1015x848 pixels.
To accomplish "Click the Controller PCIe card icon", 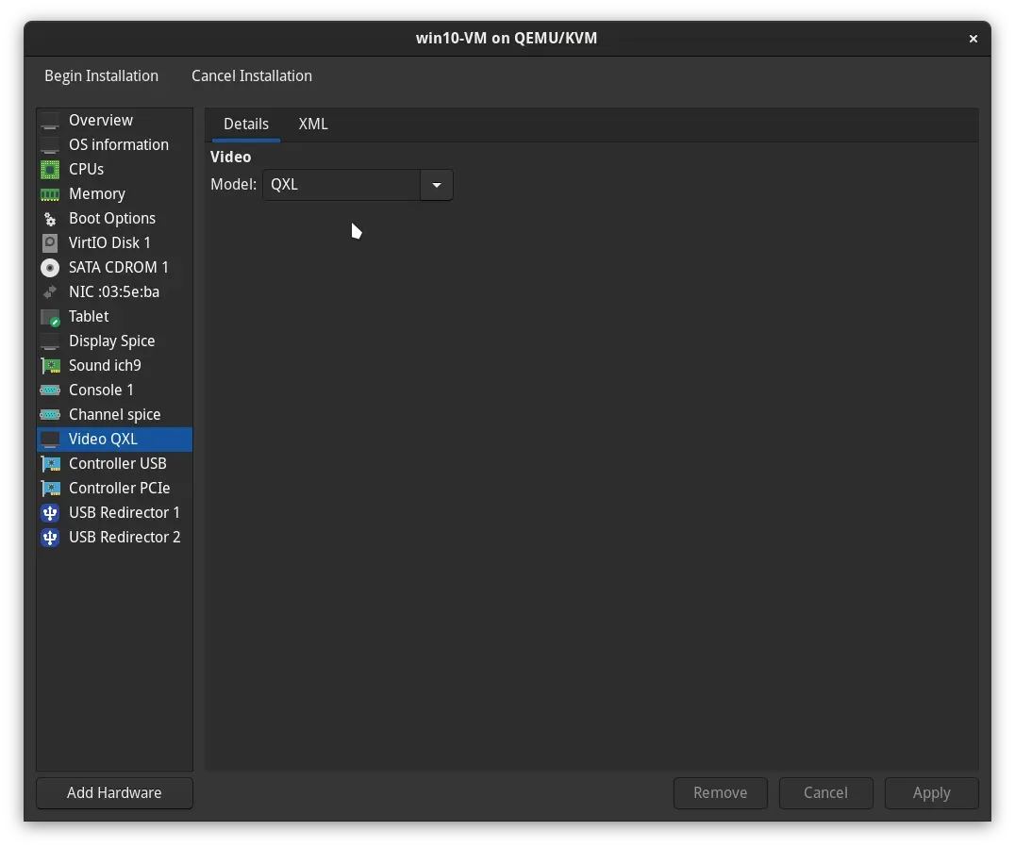I will (x=50, y=489).
